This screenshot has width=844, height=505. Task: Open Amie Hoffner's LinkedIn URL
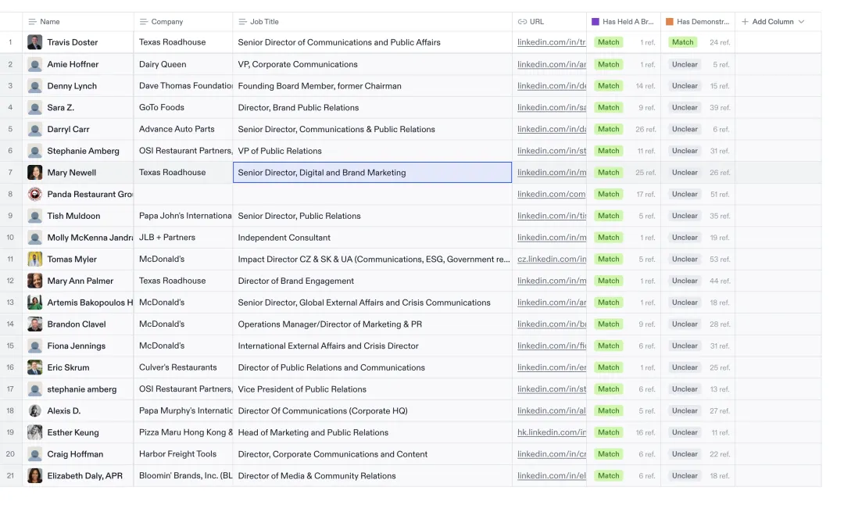(551, 64)
